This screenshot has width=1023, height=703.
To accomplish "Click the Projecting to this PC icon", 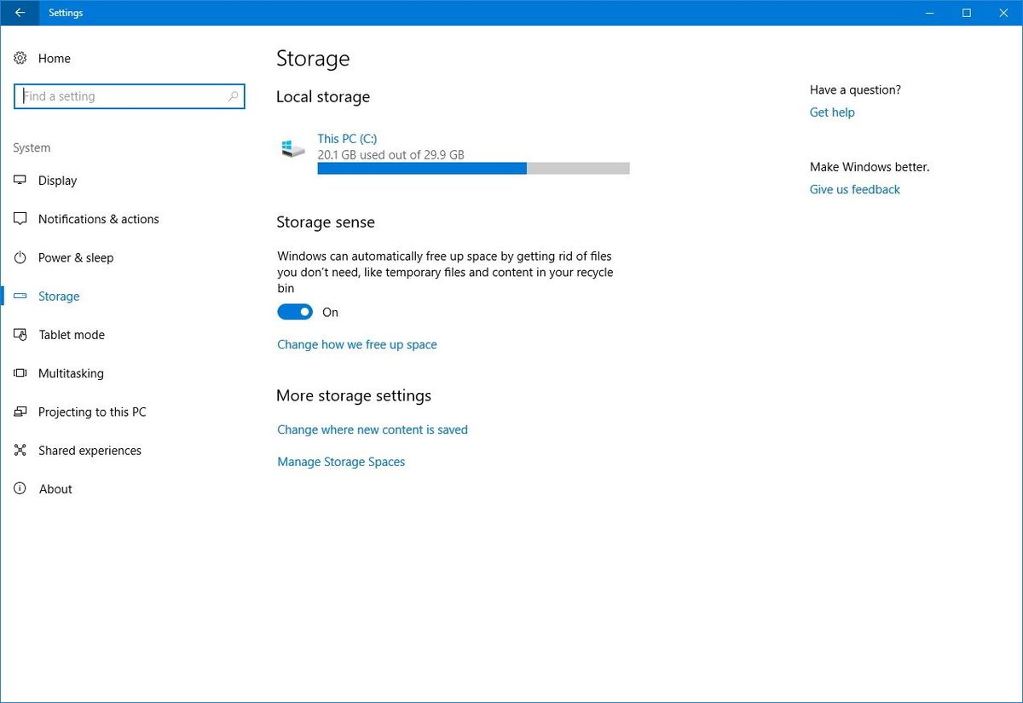I will [20, 412].
